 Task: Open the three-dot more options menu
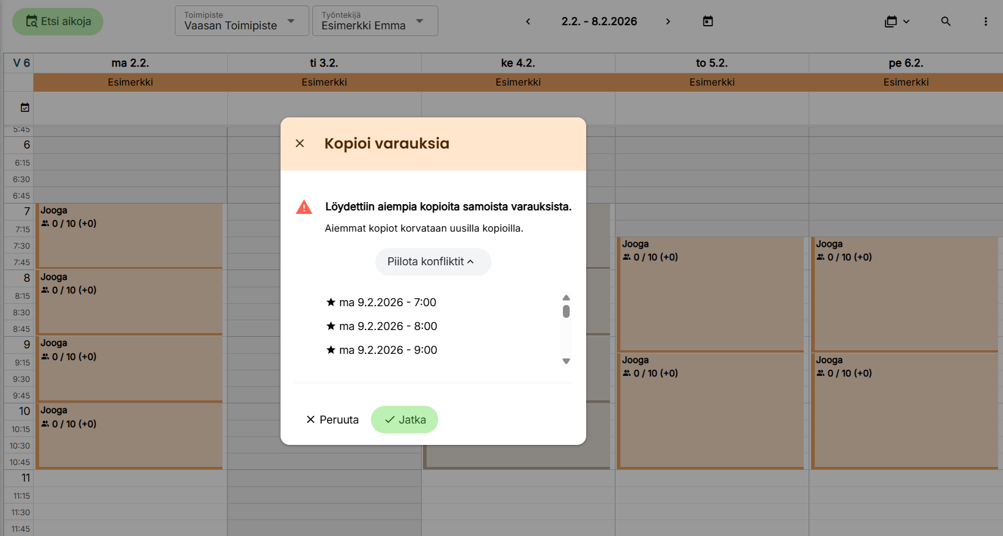coord(985,21)
